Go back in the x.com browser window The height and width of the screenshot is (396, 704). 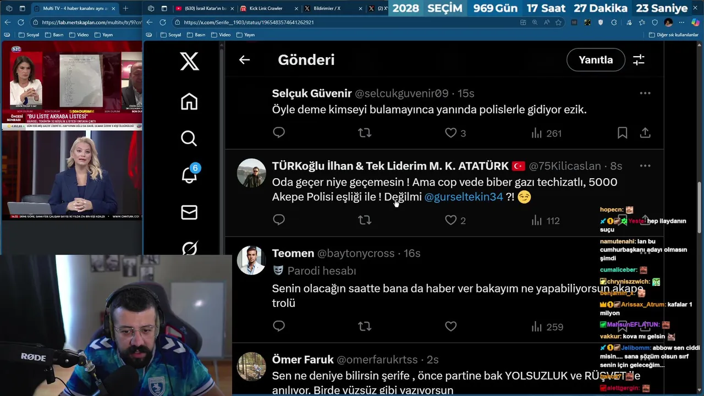[149, 23]
